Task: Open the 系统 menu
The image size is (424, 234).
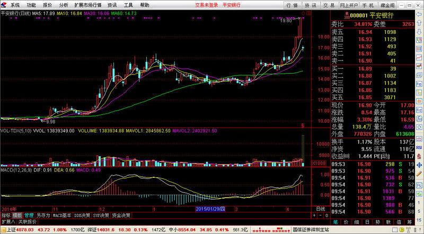Action: point(15,5)
